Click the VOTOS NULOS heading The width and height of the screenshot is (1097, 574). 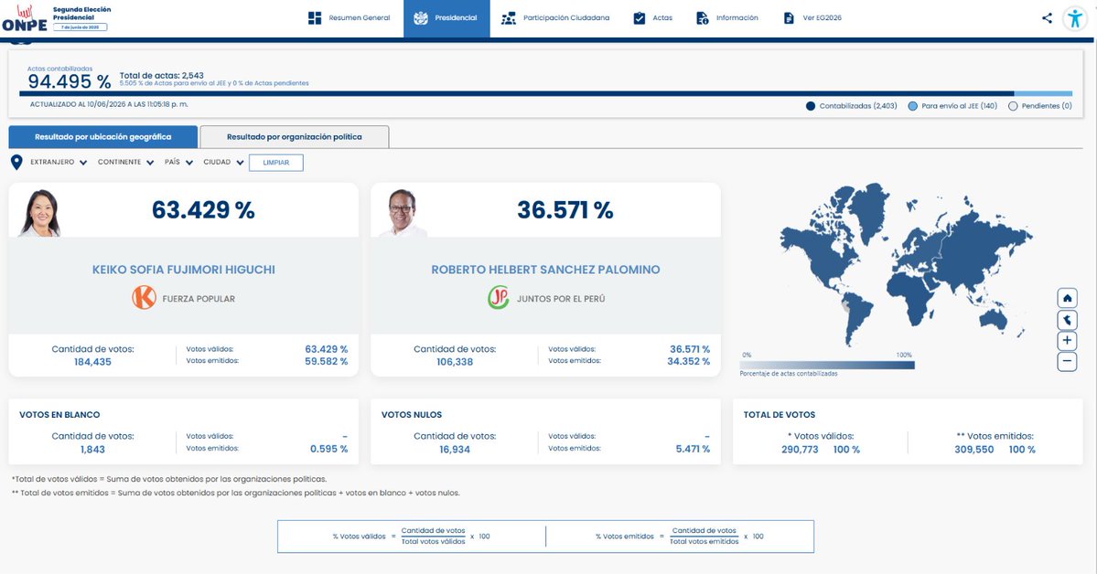[412, 415]
